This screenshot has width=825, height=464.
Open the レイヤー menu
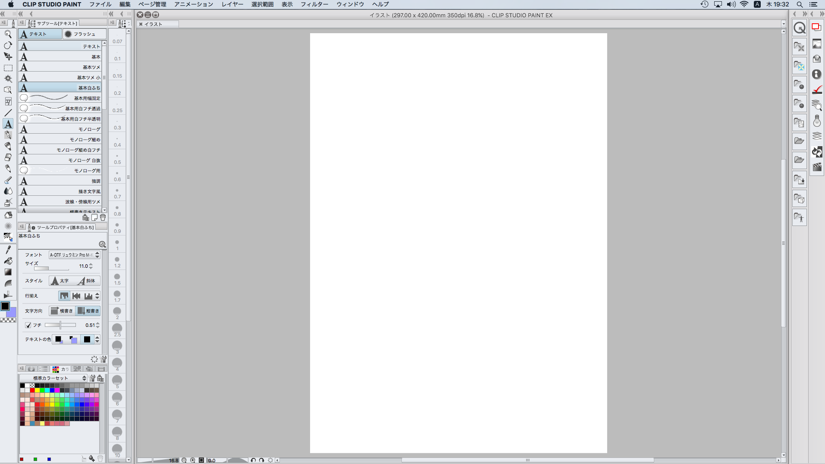(x=232, y=4)
